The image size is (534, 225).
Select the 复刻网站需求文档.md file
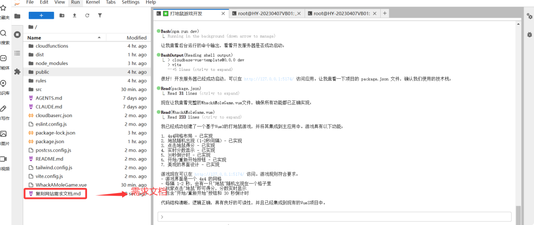pyautogui.click(x=87, y=194)
